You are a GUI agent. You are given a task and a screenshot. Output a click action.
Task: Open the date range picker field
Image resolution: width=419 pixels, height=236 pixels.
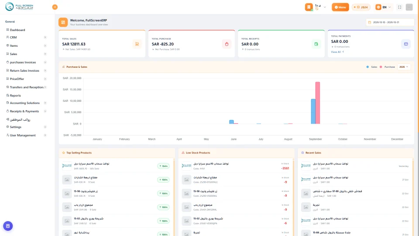tap(390, 22)
